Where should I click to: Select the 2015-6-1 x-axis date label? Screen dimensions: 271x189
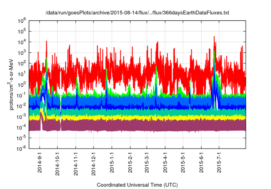[201, 162]
